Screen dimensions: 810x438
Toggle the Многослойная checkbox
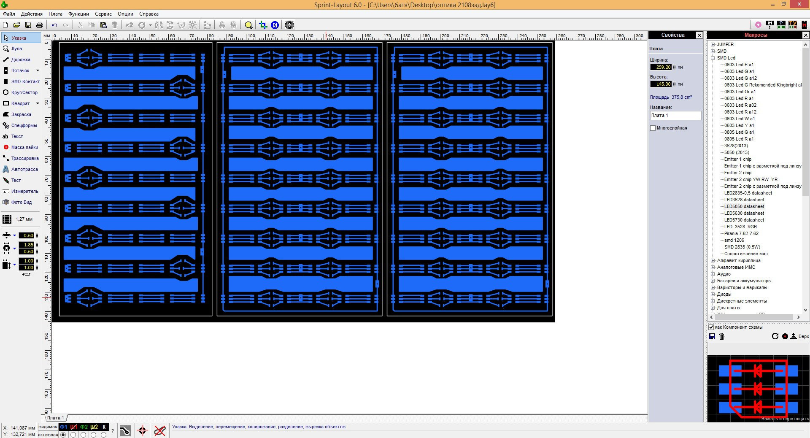click(653, 128)
